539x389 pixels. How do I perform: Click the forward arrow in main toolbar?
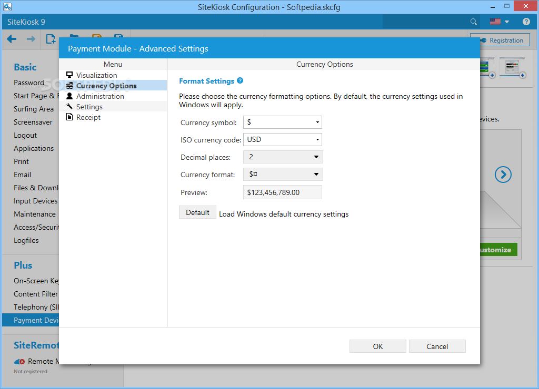pos(31,39)
